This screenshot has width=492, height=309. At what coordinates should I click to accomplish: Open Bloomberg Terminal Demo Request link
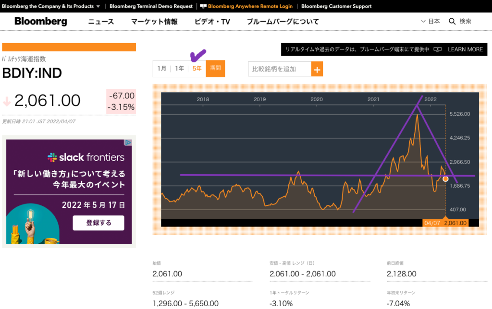[x=151, y=6]
